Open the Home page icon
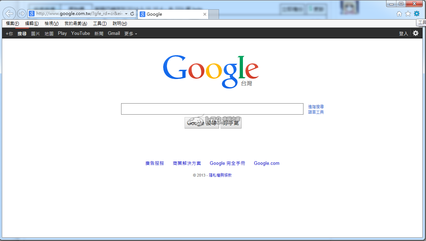Screen dimensions: 426x241 (x=399, y=14)
